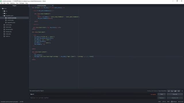Click the Find button

(162, 94)
